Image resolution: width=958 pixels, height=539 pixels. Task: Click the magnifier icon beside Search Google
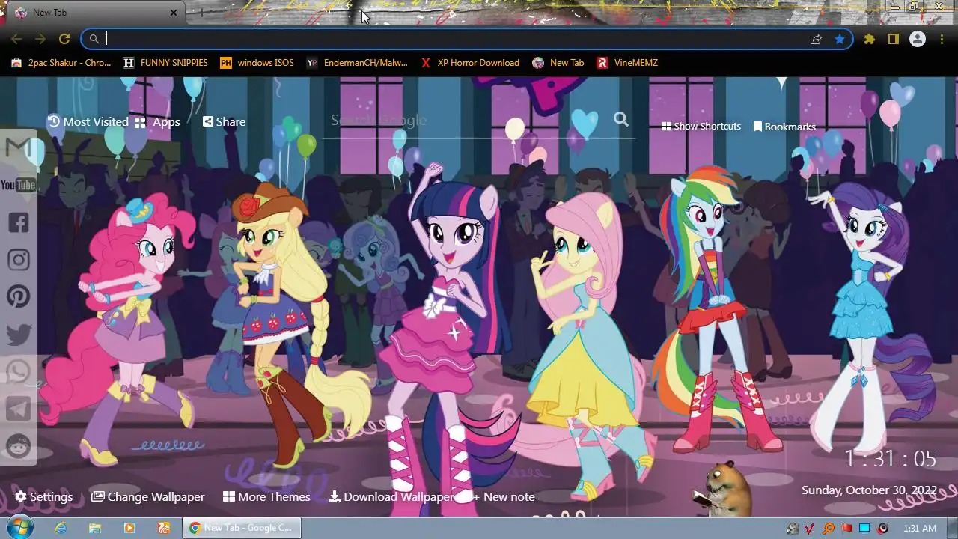[620, 119]
